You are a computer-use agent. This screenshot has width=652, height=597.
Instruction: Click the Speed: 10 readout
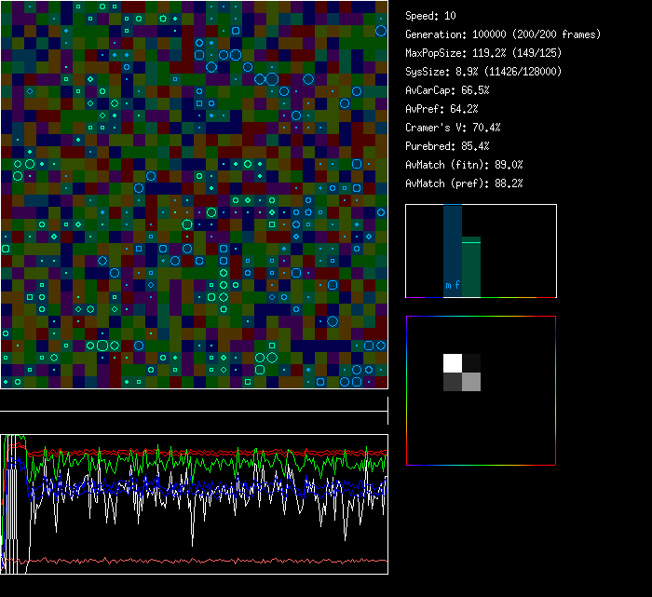pos(431,16)
